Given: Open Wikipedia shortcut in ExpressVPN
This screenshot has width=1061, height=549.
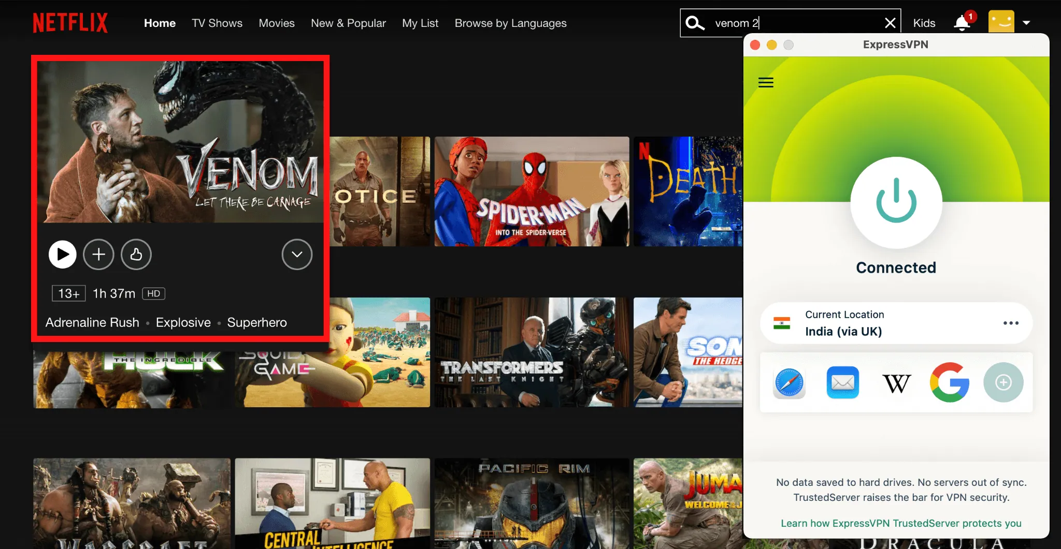Looking at the screenshot, I should (896, 383).
